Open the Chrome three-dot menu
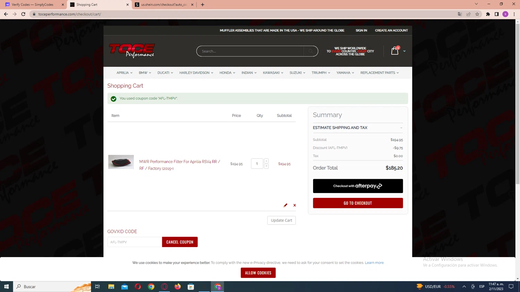The width and height of the screenshot is (520, 292). tap(514, 14)
